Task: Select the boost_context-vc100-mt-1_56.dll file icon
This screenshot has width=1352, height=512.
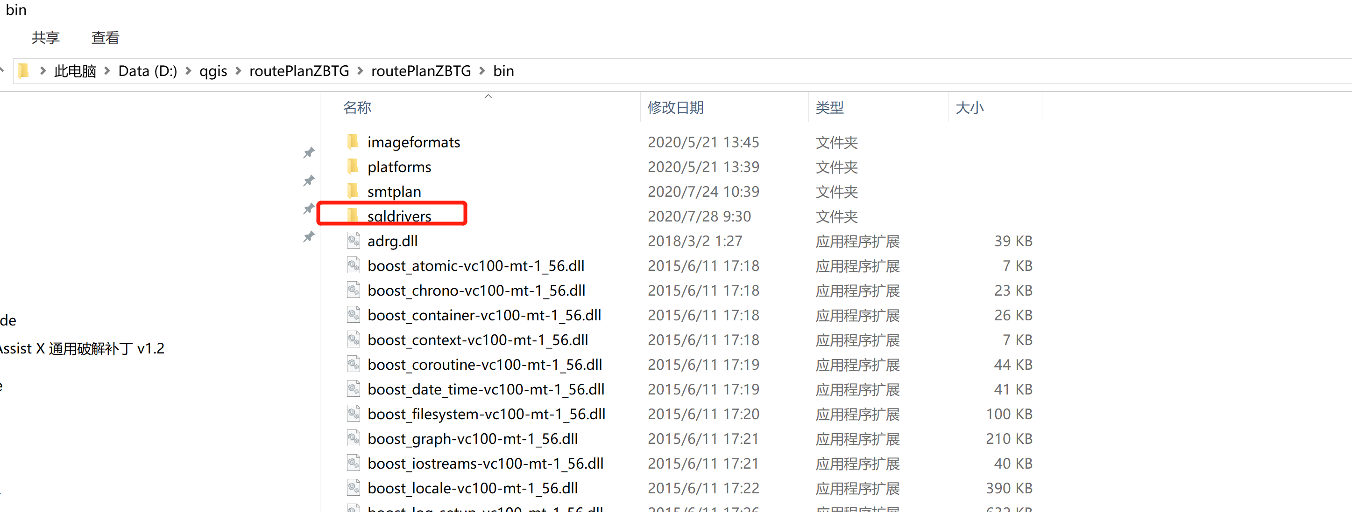Action: tap(353, 339)
